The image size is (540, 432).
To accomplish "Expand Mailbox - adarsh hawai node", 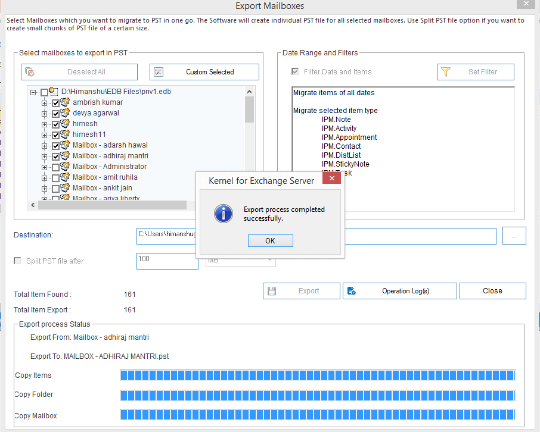I will click(44, 146).
